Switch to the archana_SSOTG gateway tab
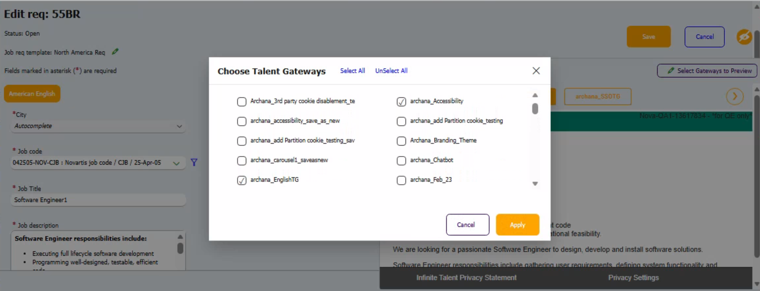 point(597,97)
